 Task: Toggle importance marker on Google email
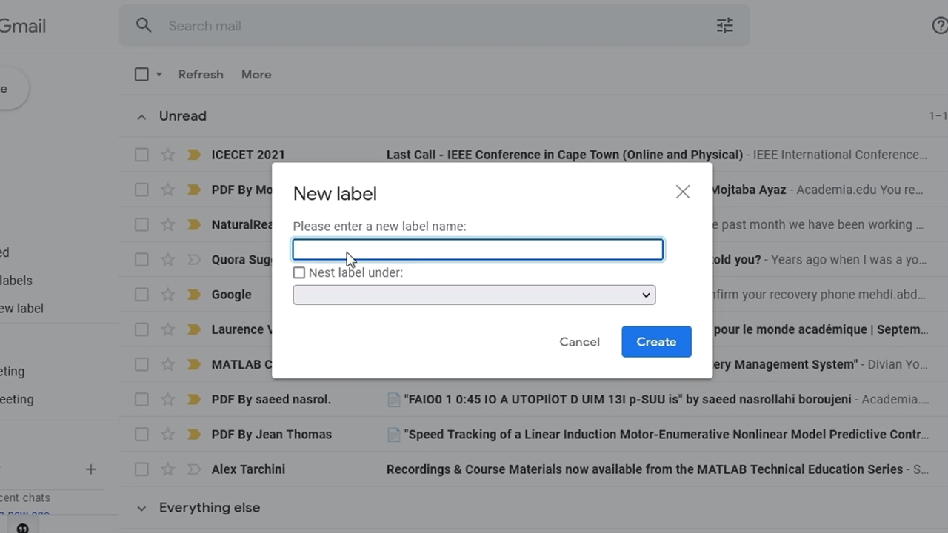click(194, 295)
